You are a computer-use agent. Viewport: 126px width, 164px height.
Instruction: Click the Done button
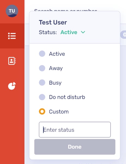[x=75, y=147]
